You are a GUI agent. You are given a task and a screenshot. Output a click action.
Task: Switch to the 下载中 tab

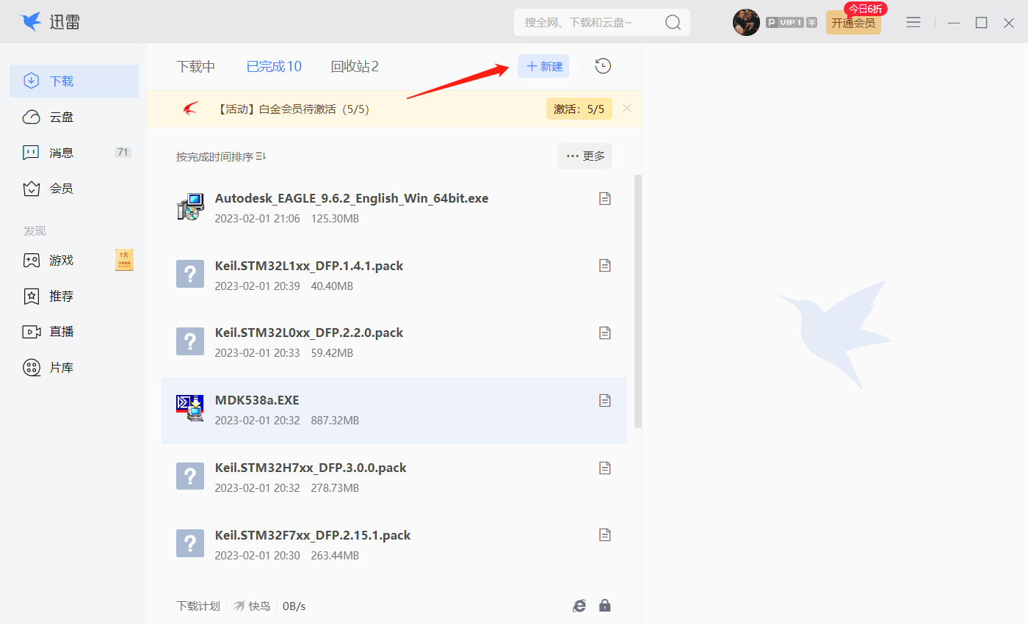(196, 67)
